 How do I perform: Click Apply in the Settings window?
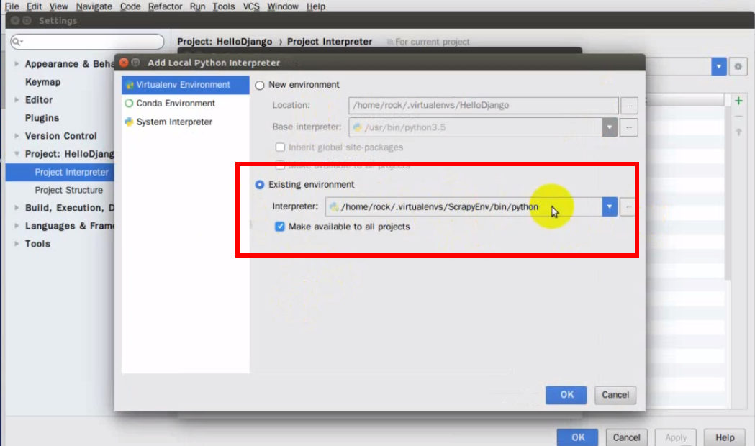coord(676,437)
